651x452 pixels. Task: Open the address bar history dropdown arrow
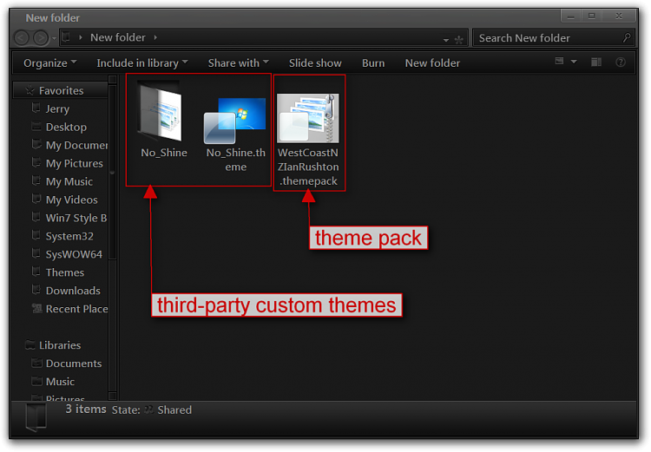click(x=446, y=40)
